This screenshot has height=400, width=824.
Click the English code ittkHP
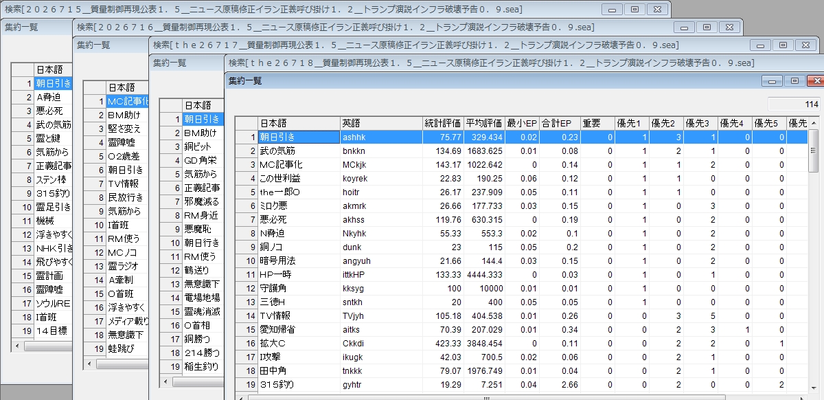coord(354,274)
